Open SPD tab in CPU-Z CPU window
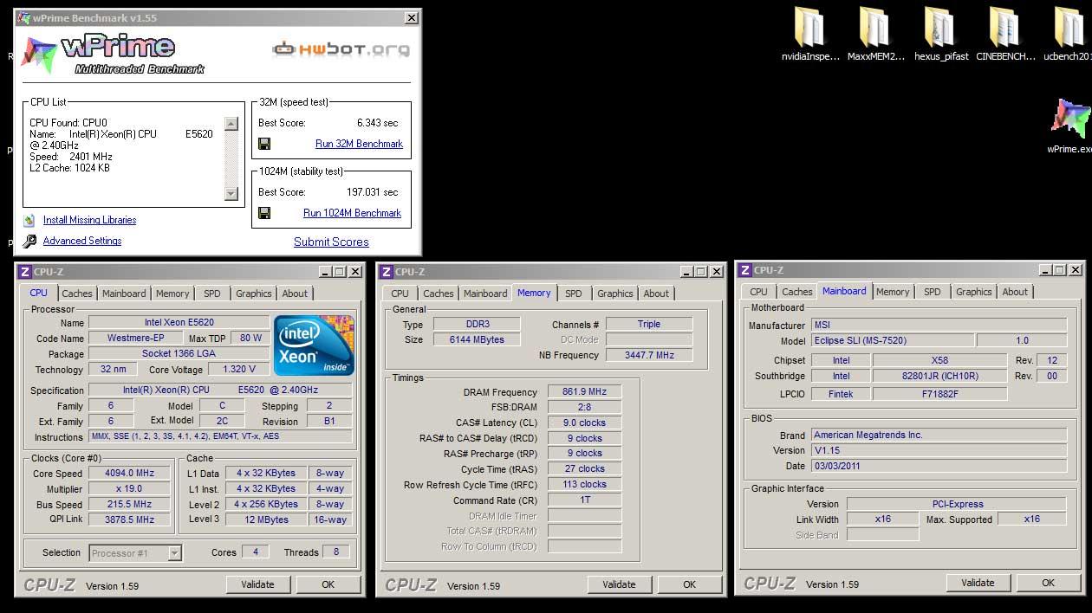The width and height of the screenshot is (1092, 613). [x=212, y=294]
